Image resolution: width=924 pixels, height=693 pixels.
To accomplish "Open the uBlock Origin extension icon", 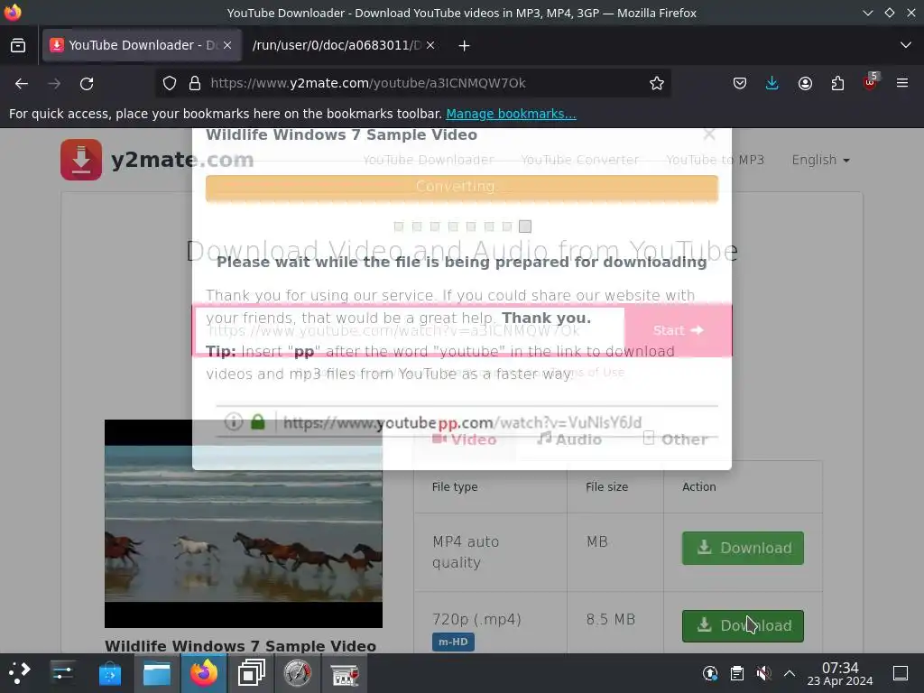I will coord(870,82).
